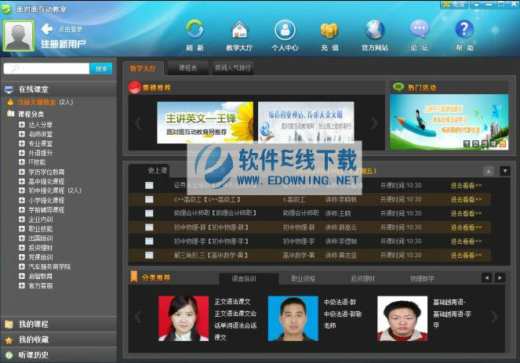Open 我的收藏 favorites panel
520x363 pixels.
[34, 339]
